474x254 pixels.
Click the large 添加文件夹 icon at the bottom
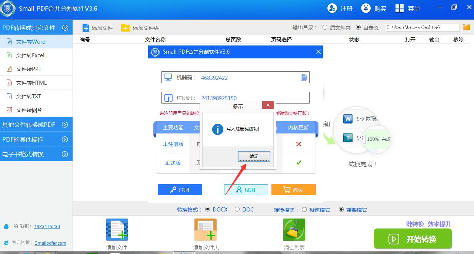tap(206, 230)
